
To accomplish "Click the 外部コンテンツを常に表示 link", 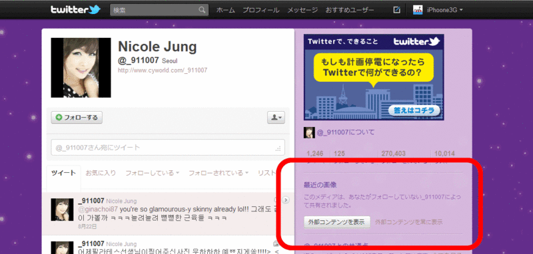I will (x=409, y=222).
